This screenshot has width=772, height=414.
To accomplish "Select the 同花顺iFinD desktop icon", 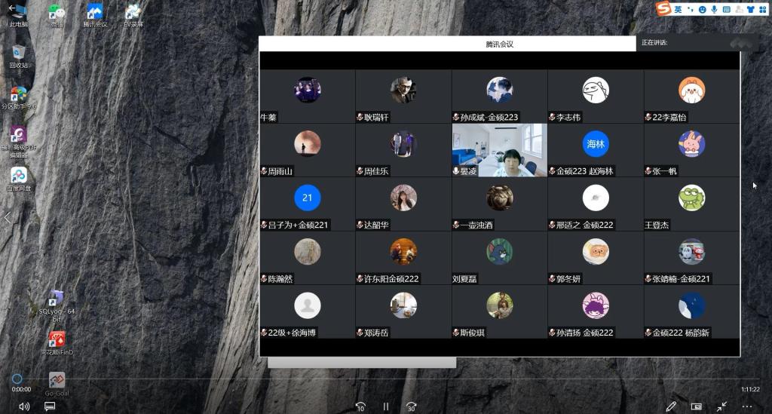I will pyautogui.click(x=57, y=343).
